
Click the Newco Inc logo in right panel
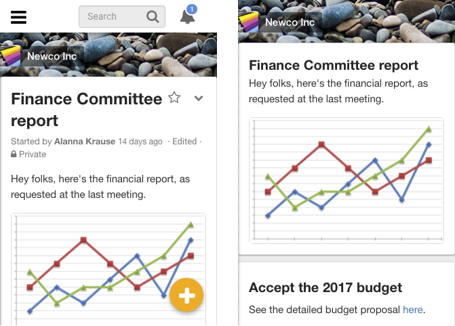click(x=248, y=22)
